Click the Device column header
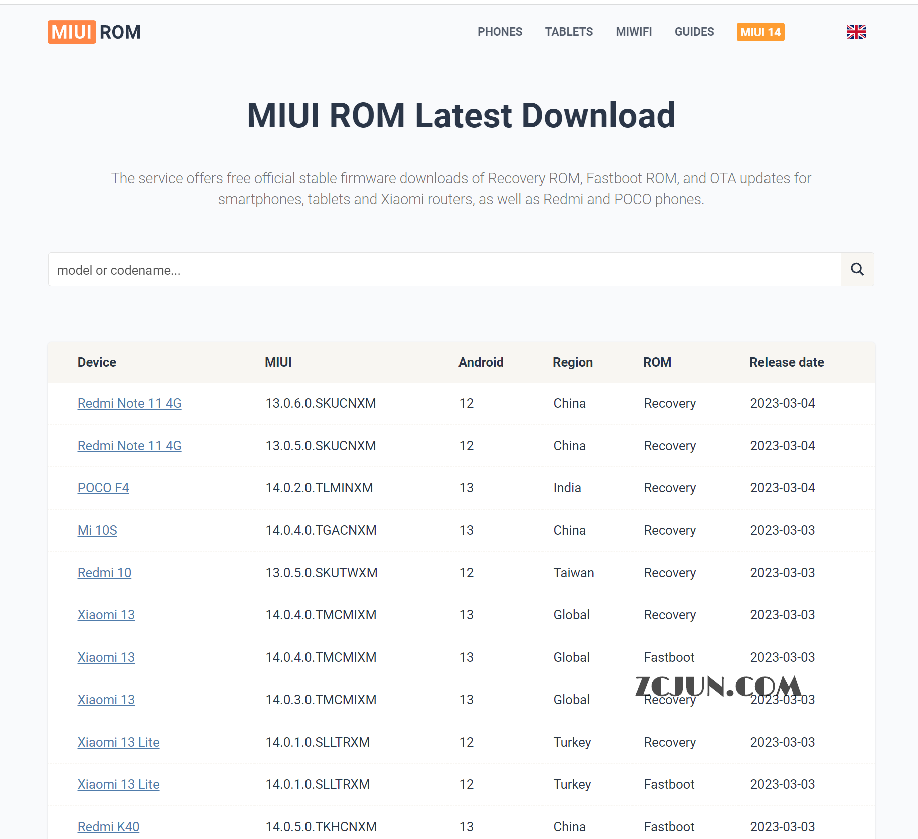Screen dimensions: 918x839 pyautogui.click(x=97, y=362)
